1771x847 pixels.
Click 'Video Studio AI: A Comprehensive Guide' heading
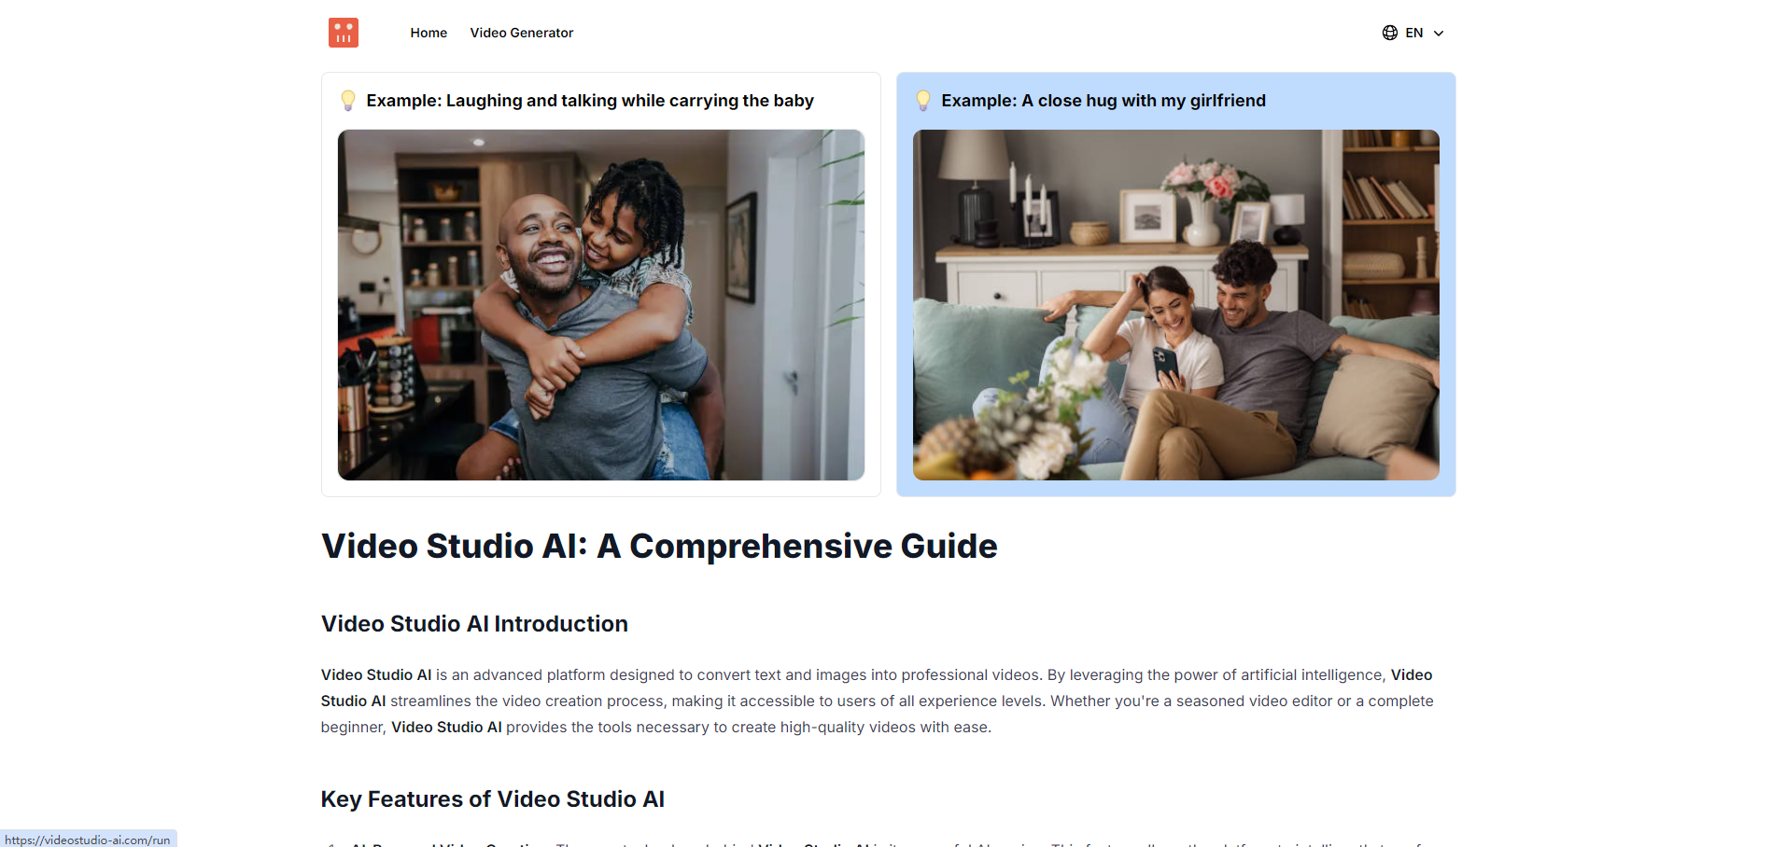click(x=659, y=546)
